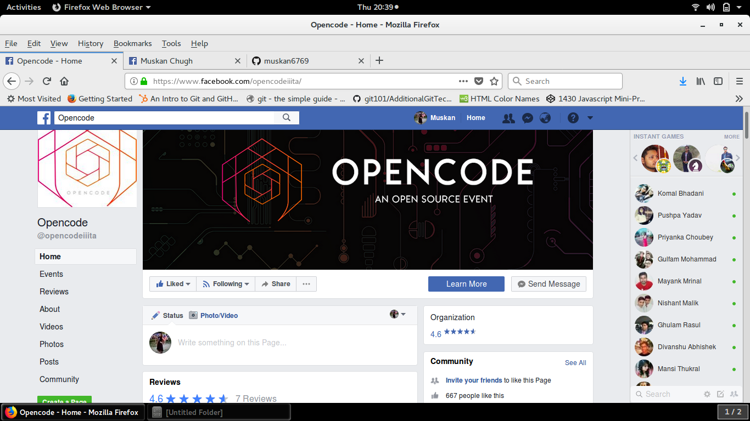Open the account settings caret dropdown
Image resolution: width=750 pixels, height=421 pixels.
point(590,118)
